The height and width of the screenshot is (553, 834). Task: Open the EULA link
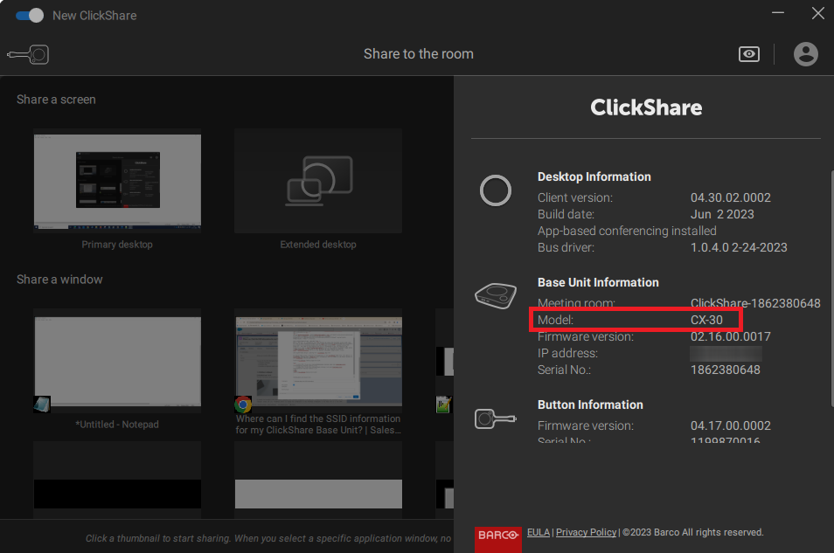pos(538,532)
